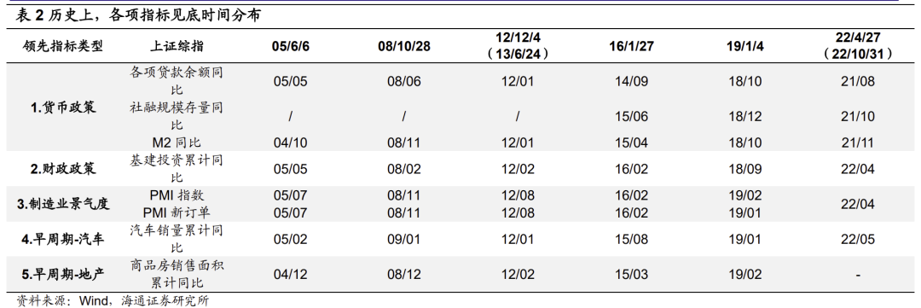Click the 05/6/6 column header
Screen dimensions: 921x308
pyautogui.click(x=290, y=47)
